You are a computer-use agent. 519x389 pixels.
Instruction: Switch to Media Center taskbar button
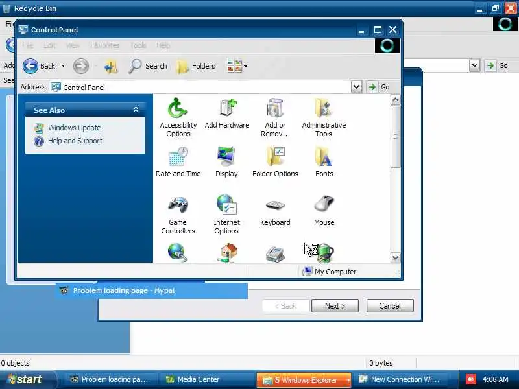click(x=207, y=379)
